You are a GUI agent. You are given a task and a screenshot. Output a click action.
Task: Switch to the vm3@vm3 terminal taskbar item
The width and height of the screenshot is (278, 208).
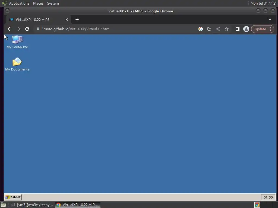[32, 205]
